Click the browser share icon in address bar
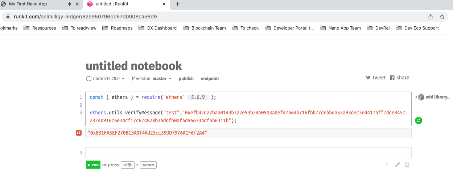Image resolution: width=453 pixels, height=171 pixels. [431, 17]
